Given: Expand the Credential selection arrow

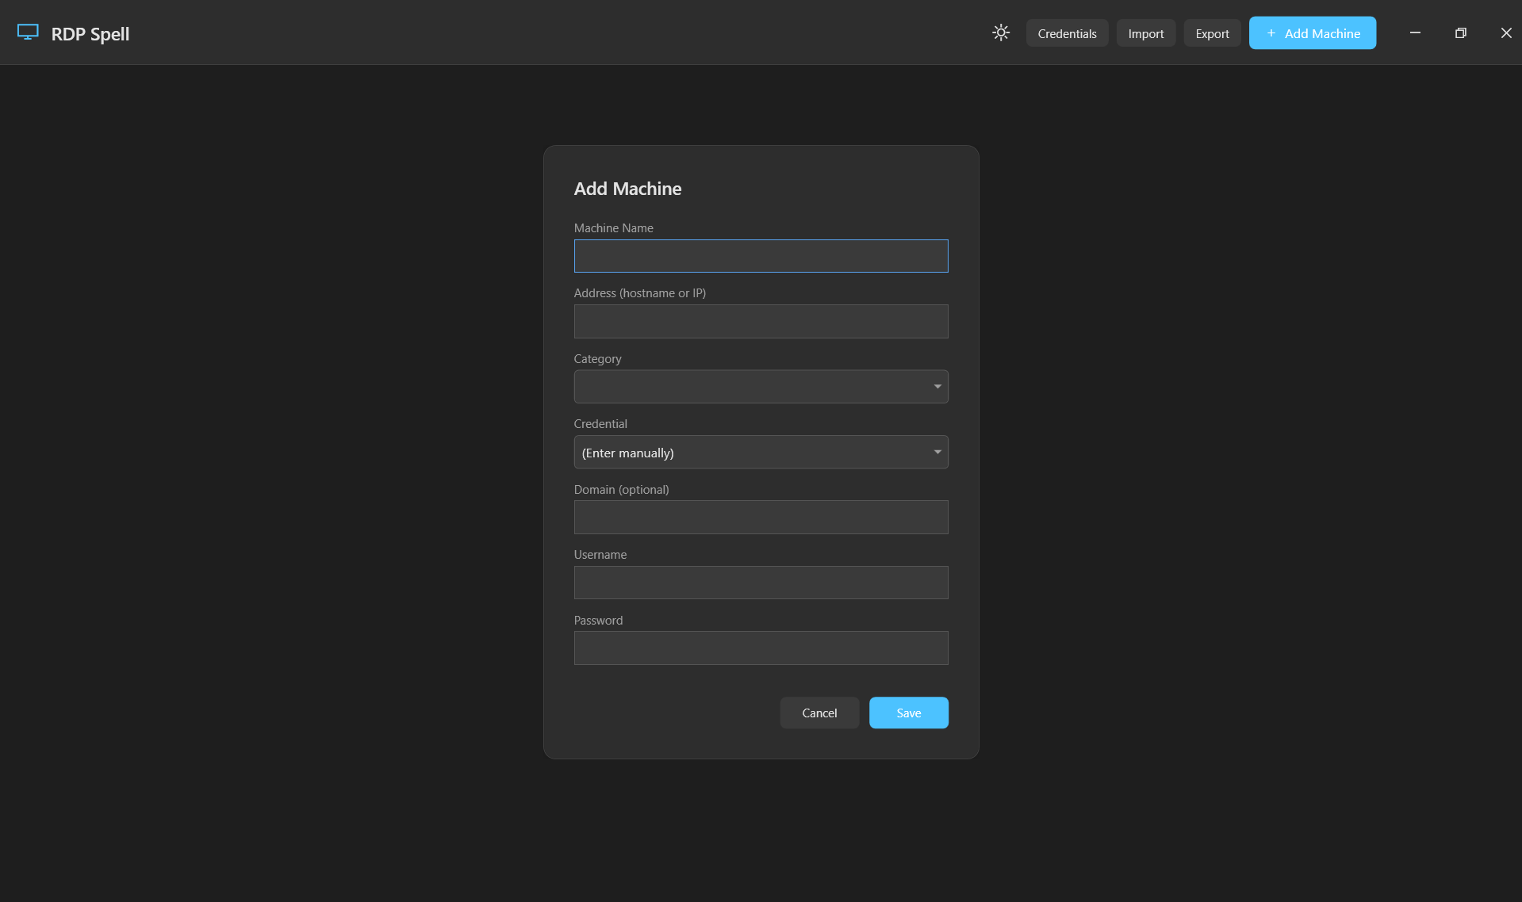Looking at the screenshot, I should click(937, 452).
